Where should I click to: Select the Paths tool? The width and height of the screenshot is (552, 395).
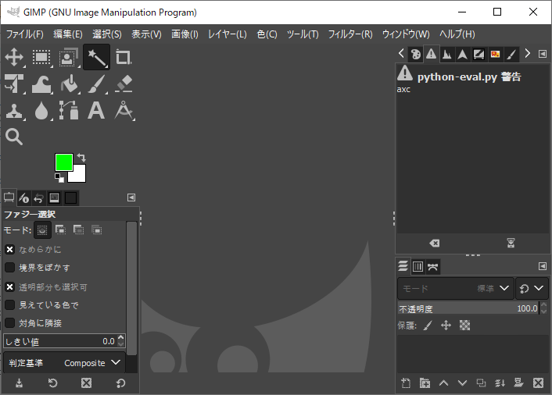tap(69, 110)
